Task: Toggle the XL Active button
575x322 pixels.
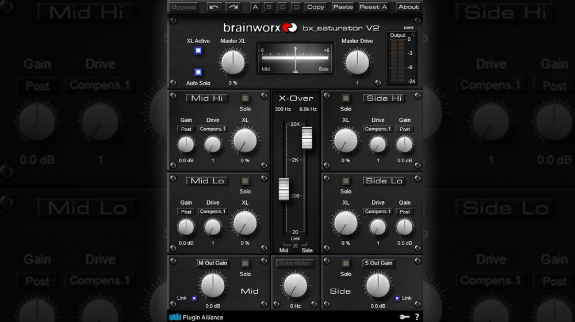Action: click(x=198, y=51)
